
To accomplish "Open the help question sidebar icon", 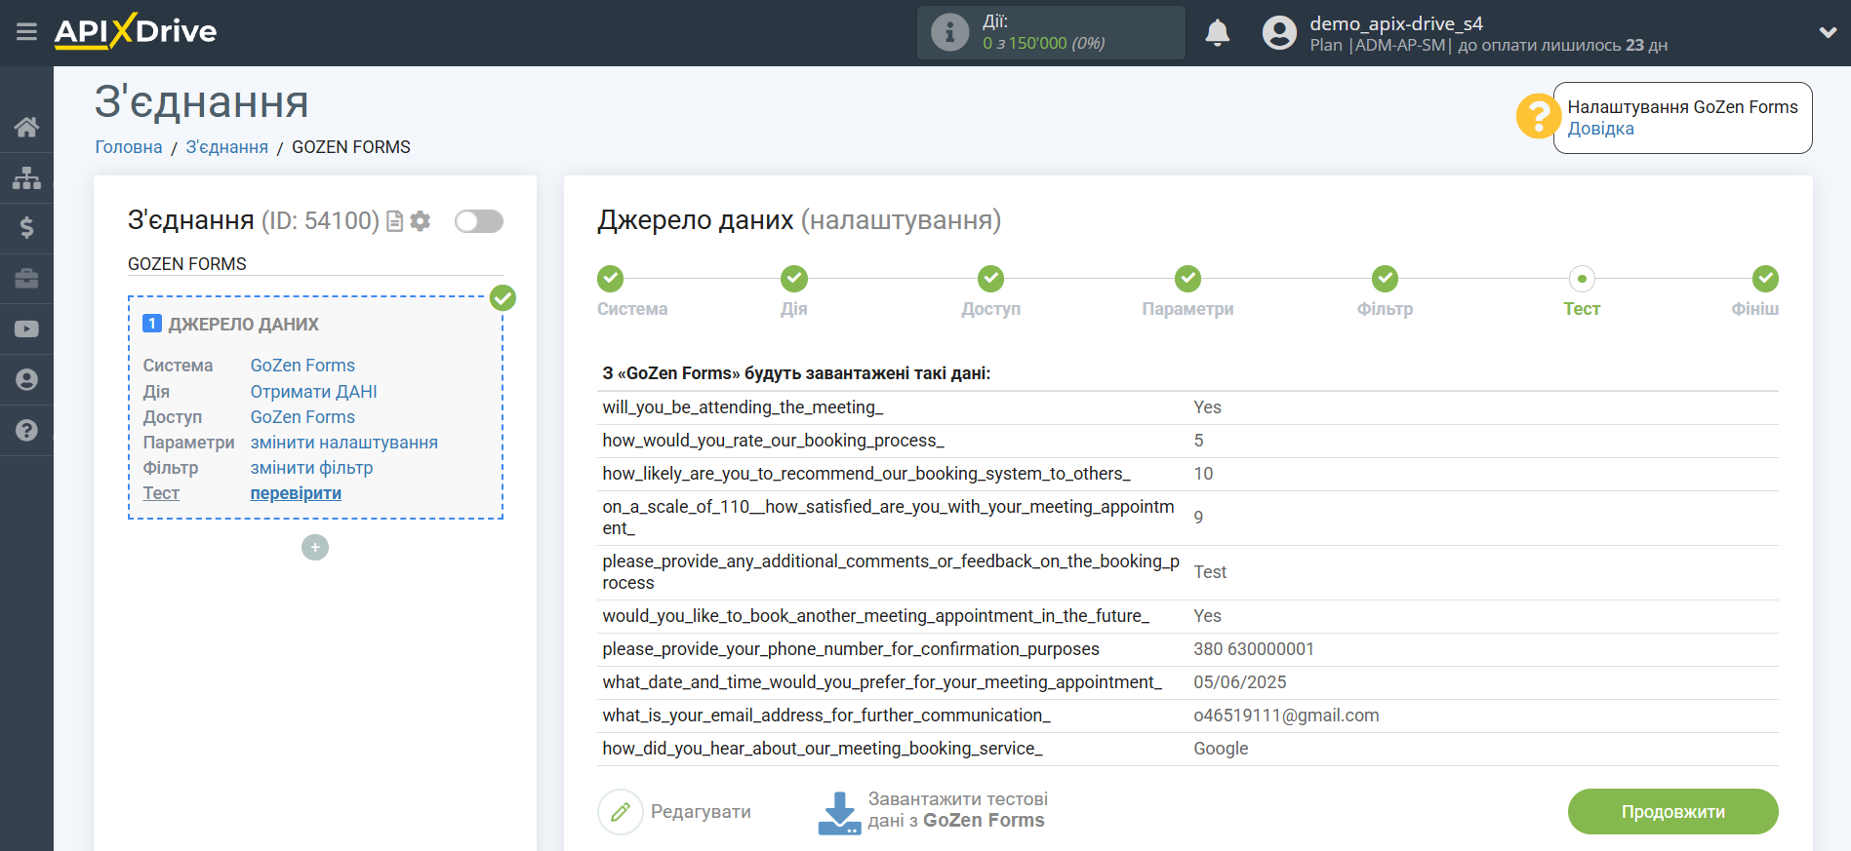I will click(x=26, y=430).
